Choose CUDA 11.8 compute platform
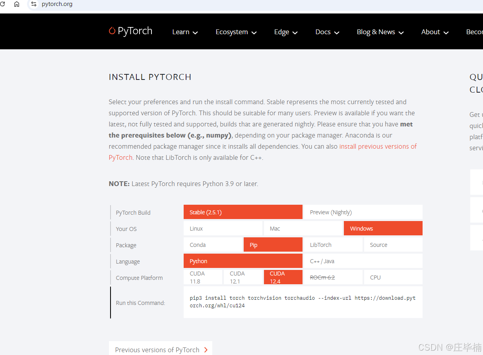Viewport: 483px width, 355px height. [203, 277]
